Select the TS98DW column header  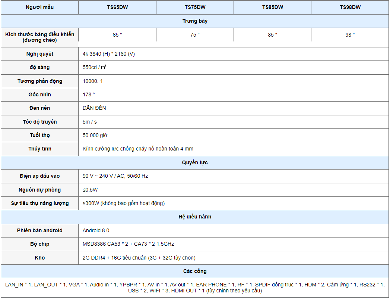tap(350, 7)
